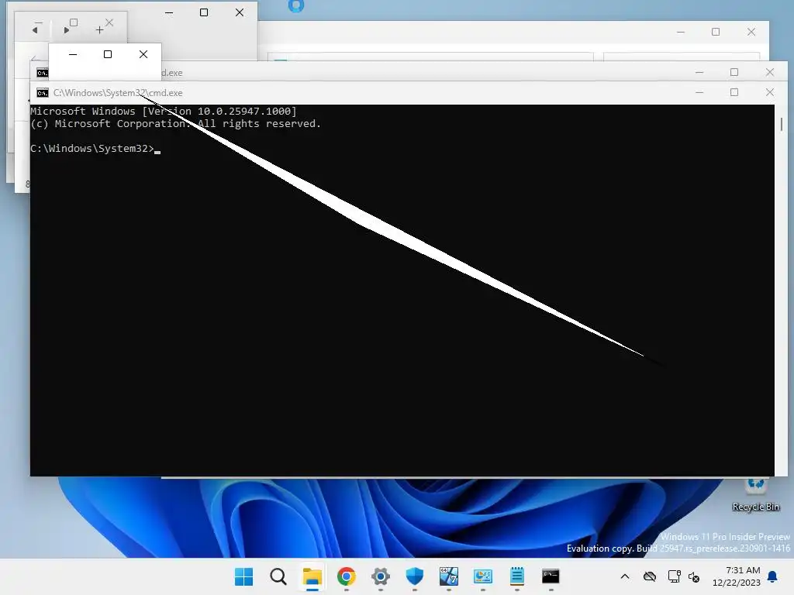Screen dimensions: 794x595
Task: Open the Control Panel chart icon on taskbar
Action: tap(482, 576)
